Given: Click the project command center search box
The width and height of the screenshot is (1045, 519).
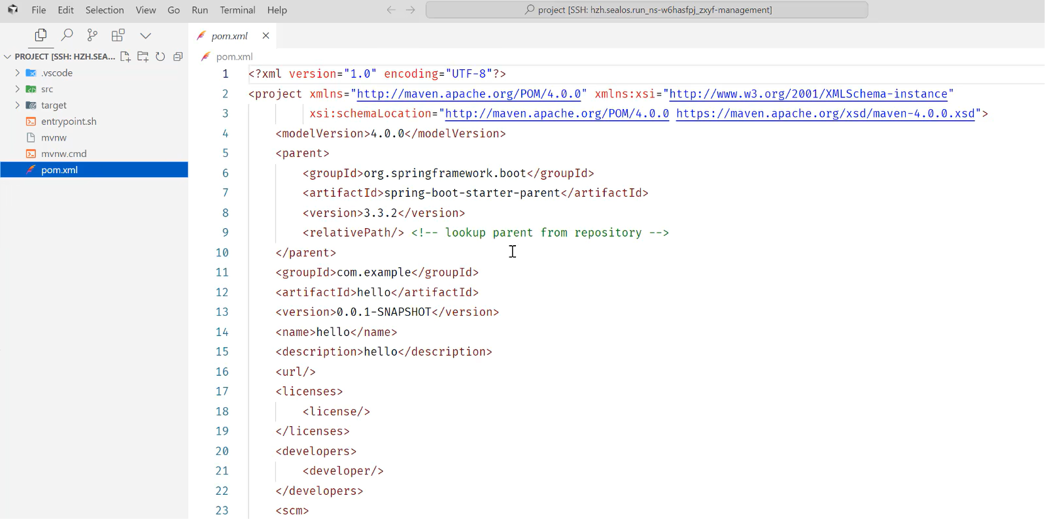Looking at the screenshot, I should (647, 10).
